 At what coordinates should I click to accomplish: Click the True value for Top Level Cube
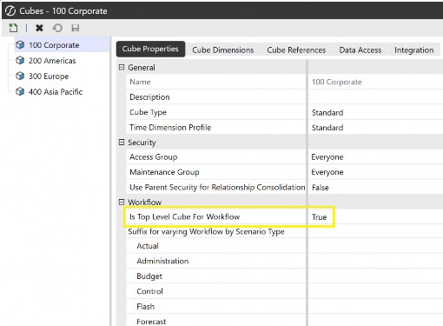click(319, 217)
